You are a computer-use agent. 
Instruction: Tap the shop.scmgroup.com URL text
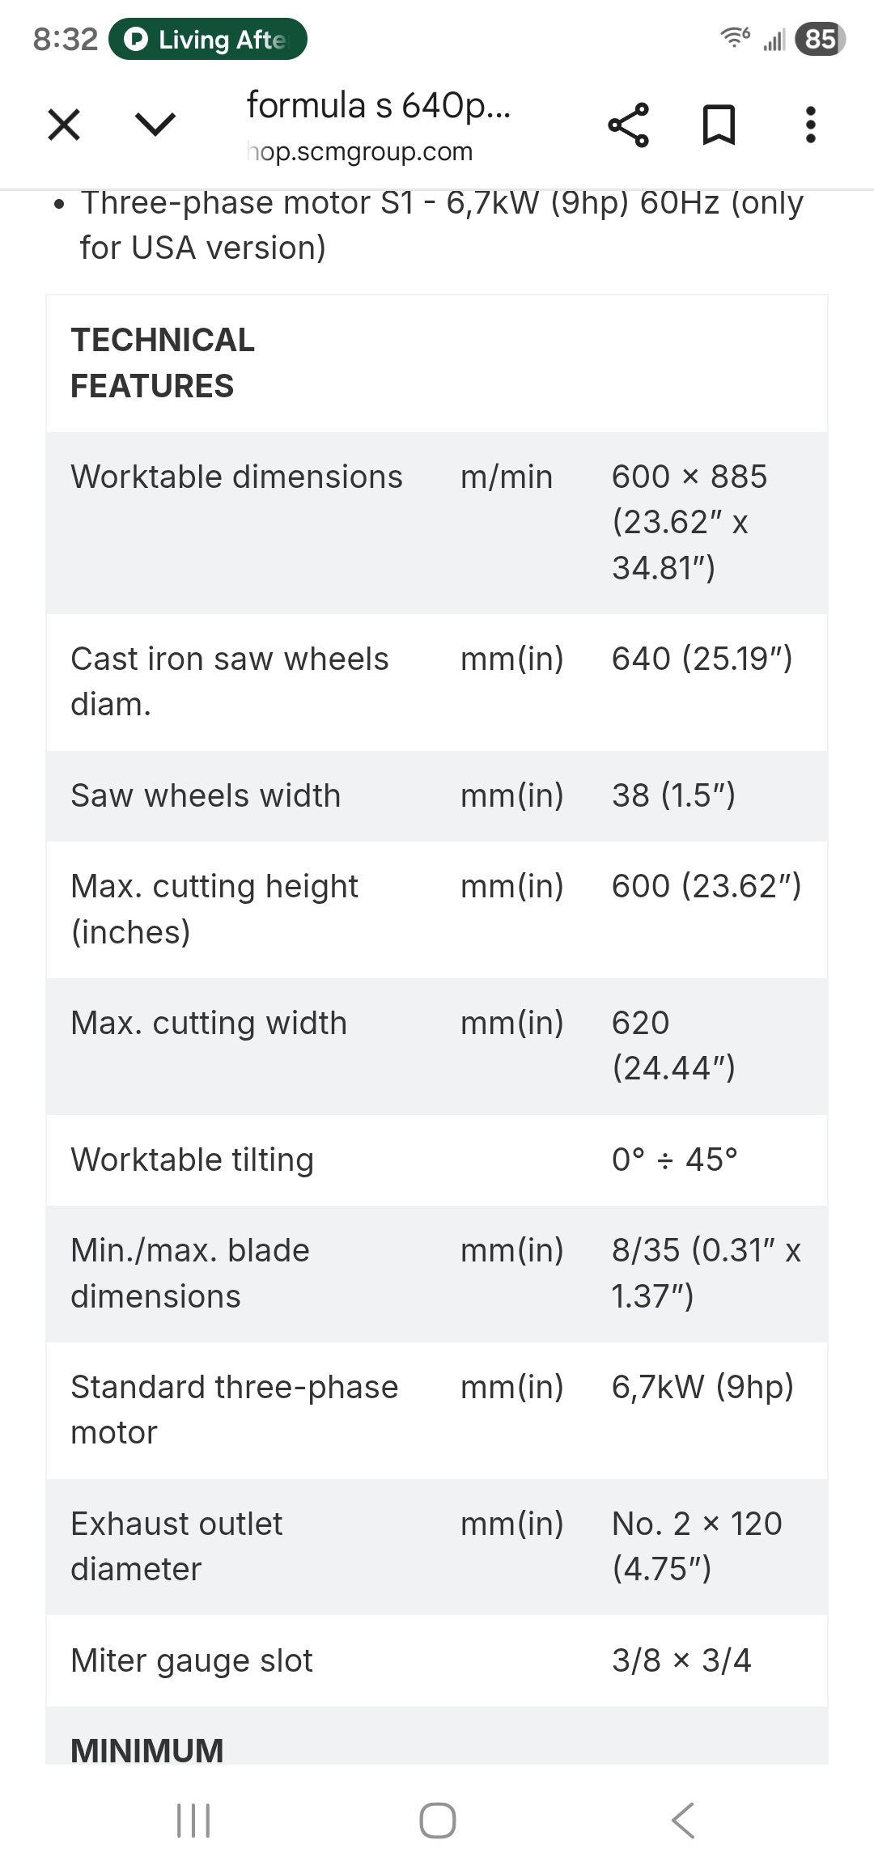point(360,151)
